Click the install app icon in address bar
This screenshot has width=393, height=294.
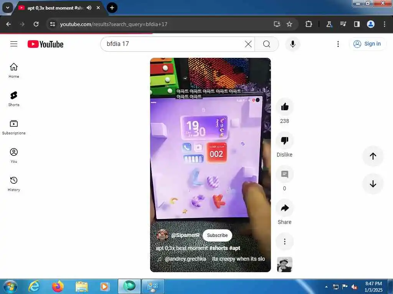(277, 24)
